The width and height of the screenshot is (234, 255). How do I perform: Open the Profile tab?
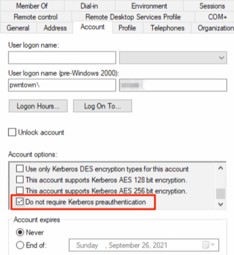click(127, 28)
